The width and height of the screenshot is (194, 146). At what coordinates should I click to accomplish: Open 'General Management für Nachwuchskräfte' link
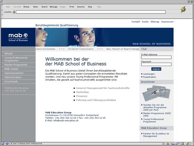[103, 88]
